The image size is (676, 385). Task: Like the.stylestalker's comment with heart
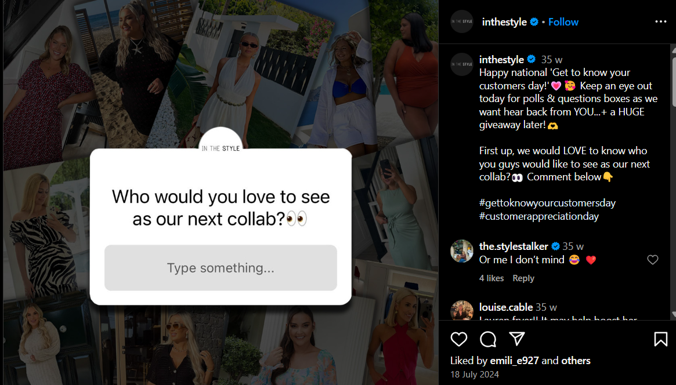click(653, 260)
